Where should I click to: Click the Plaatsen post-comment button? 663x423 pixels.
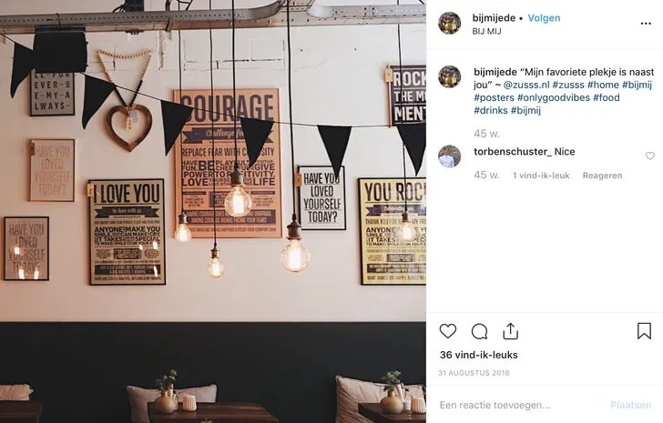click(630, 406)
